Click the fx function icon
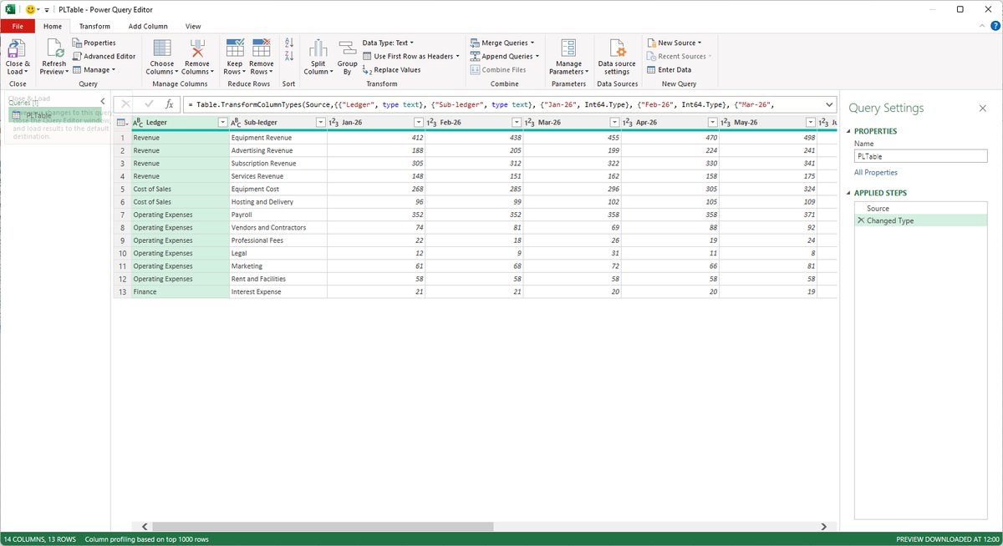The image size is (1003, 546). (x=169, y=104)
